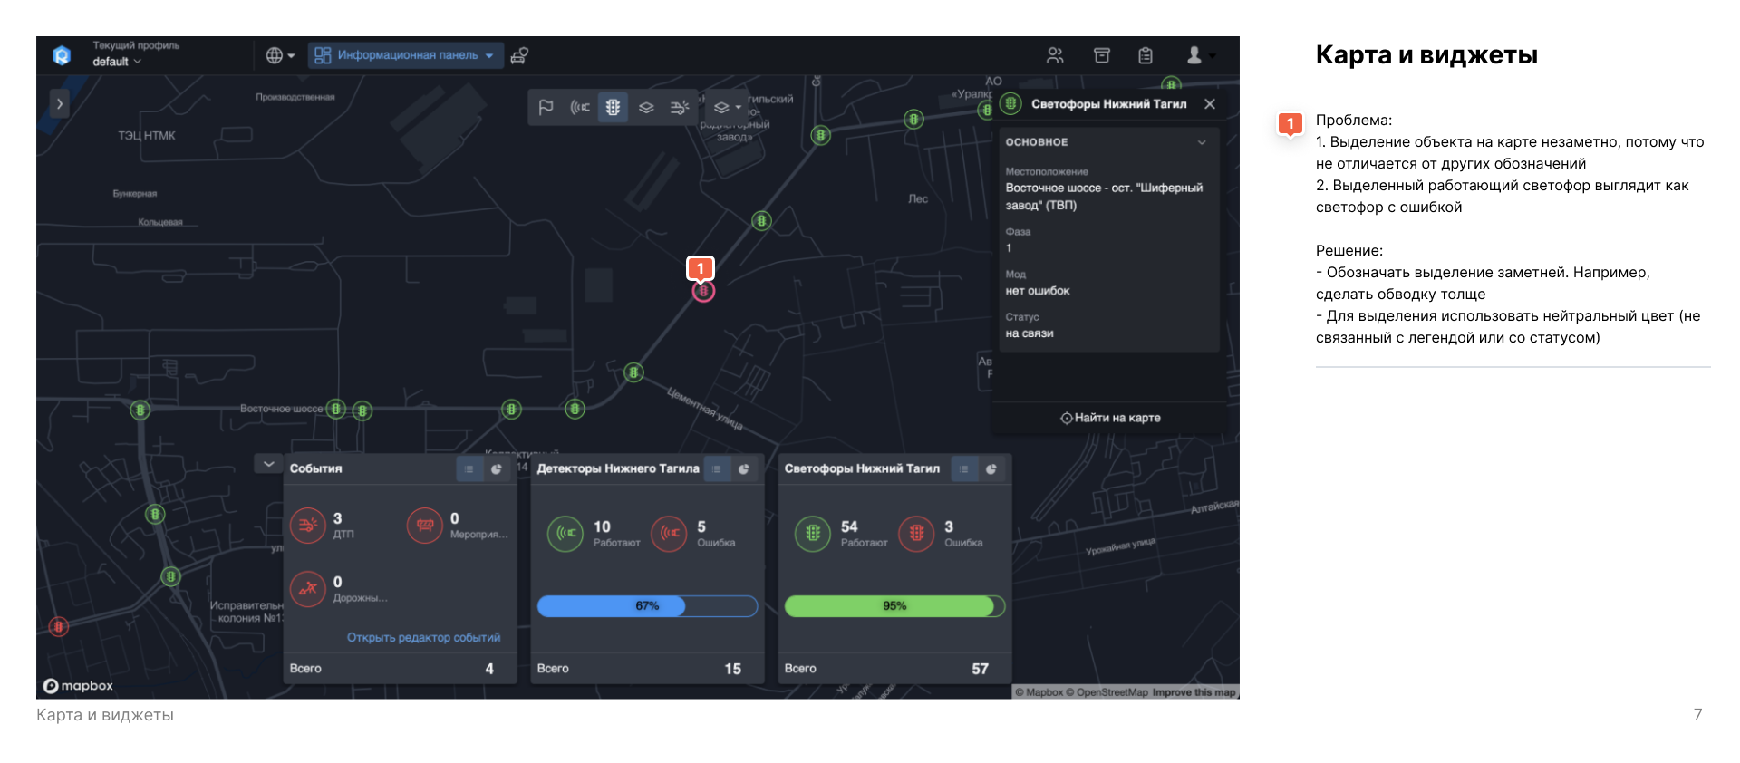The width and height of the screenshot is (1740, 763).
Task: Click the ДТП car crash icon
Action: point(307,526)
